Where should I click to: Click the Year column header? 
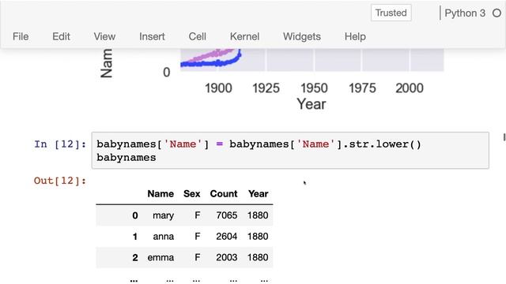click(259, 193)
